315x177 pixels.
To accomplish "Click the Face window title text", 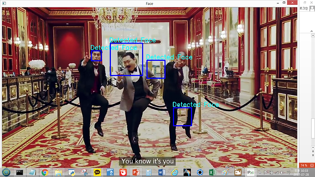I will coord(150,4).
